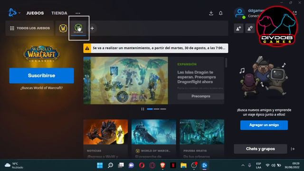Open File Explorer from the taskbar
Screen dimensions: 304x171
tap(183, 165)
